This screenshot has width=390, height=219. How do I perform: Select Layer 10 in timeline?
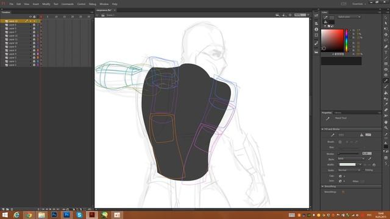pos(13,43)
